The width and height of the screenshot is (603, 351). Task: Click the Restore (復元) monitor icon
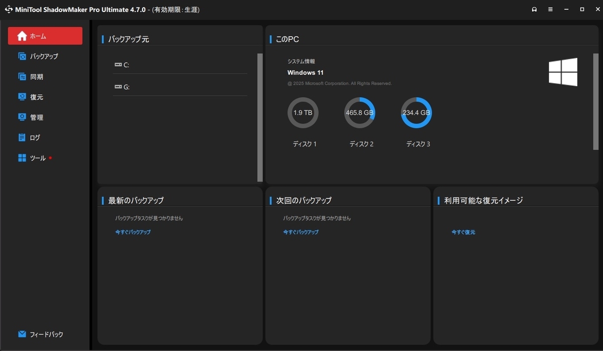coord(22,97)
